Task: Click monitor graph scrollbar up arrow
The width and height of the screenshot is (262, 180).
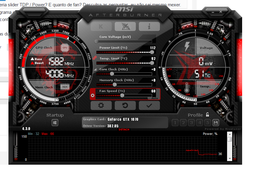Action: 230,134
